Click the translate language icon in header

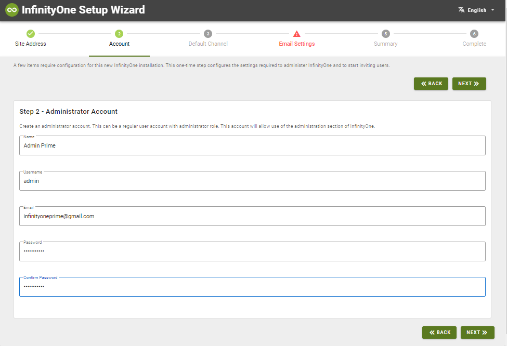(461, 10)
